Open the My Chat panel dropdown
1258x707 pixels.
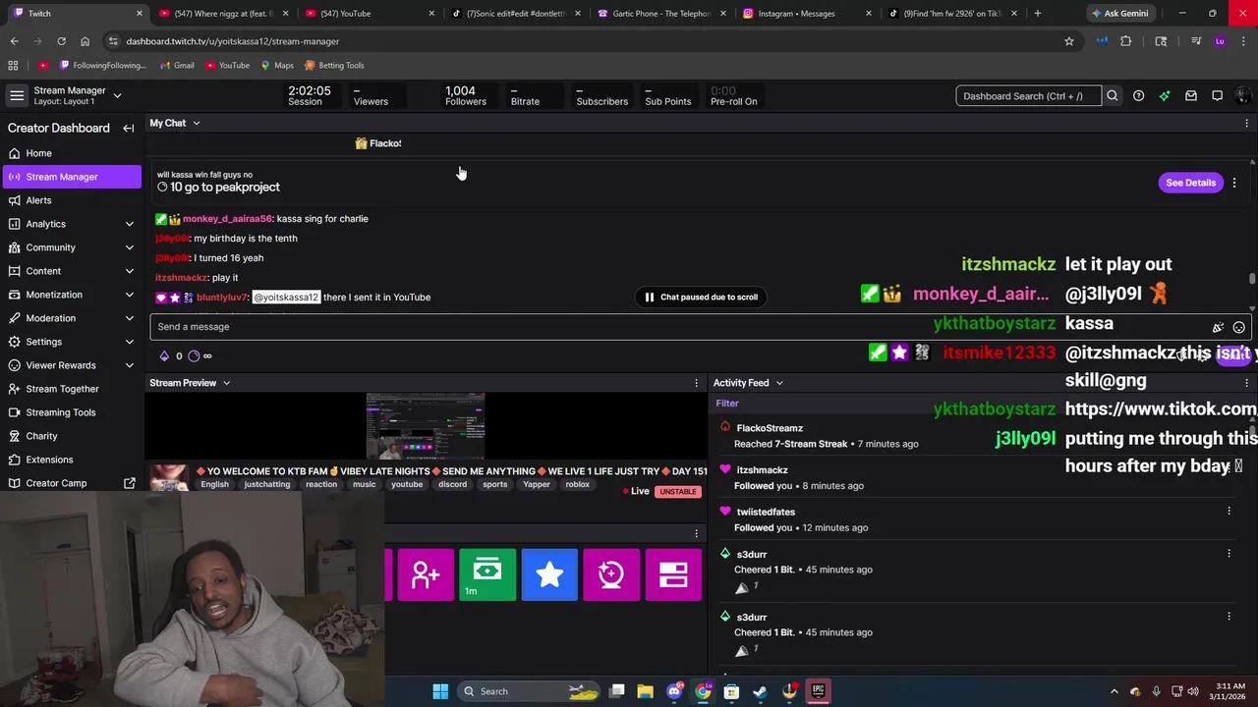pos(196,124)
